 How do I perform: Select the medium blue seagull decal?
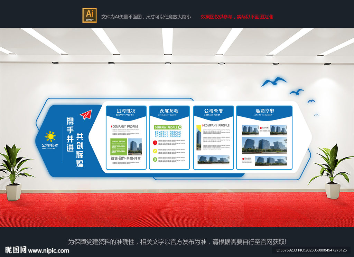[x=296, y=92]
